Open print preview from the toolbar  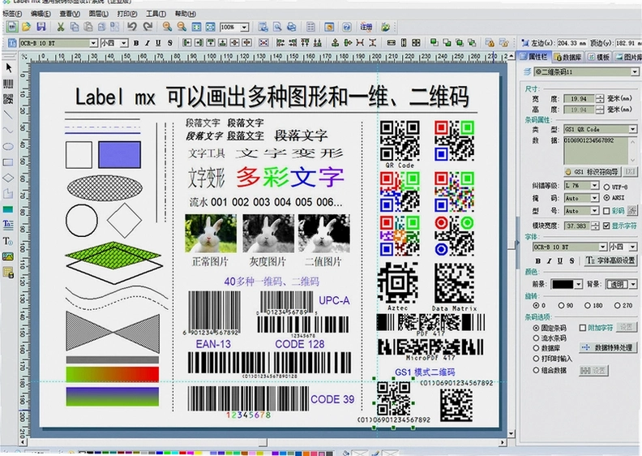tap(277, 27)
